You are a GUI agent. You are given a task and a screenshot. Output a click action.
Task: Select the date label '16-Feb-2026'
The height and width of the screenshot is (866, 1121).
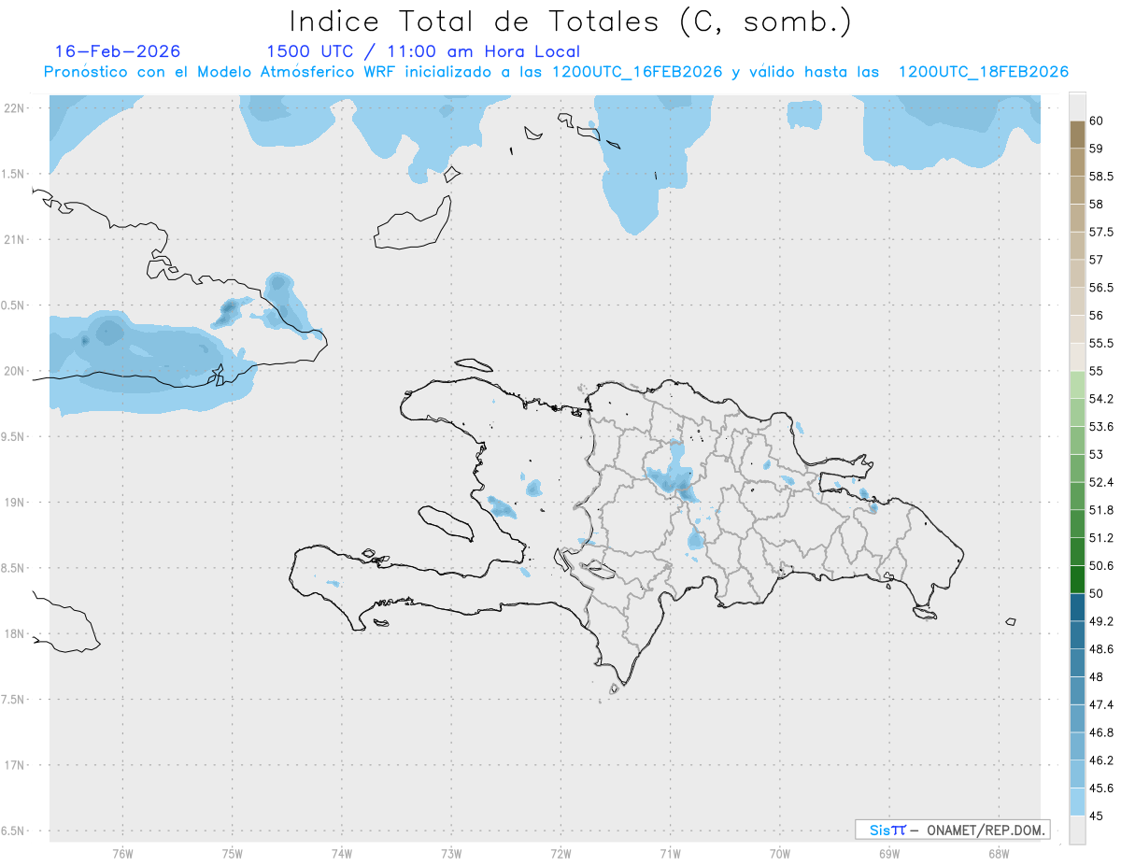tap(118, 51)
